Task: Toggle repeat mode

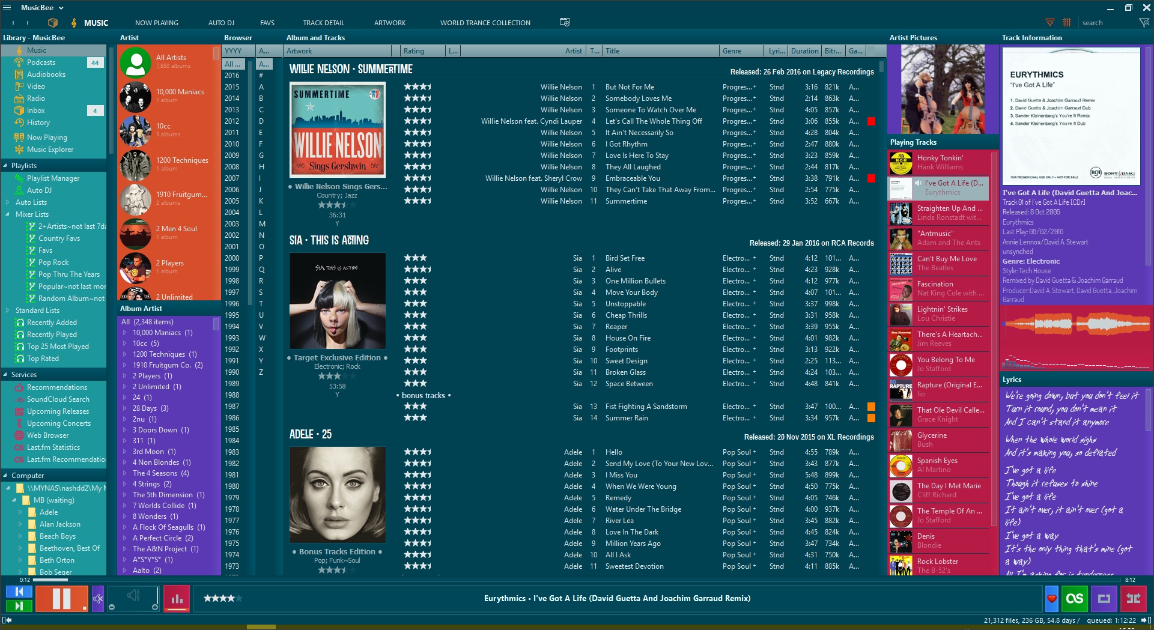Action: (x=1104, y=599)
